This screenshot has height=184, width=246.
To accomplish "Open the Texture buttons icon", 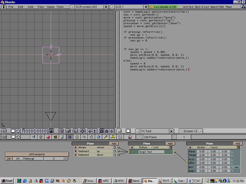I will click(55, 137).
